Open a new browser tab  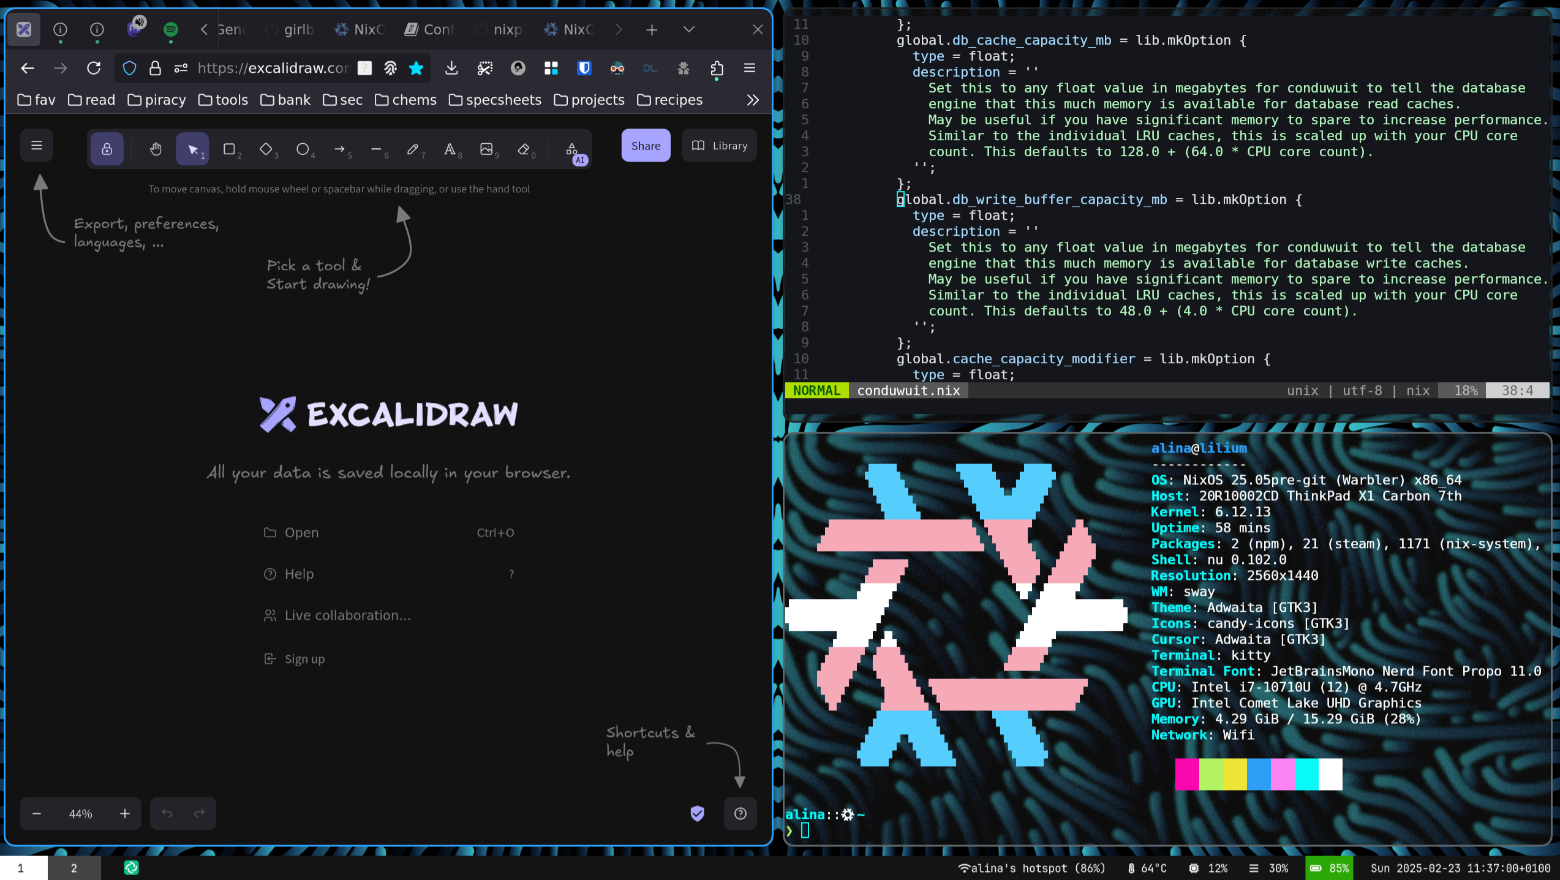click(652, 29)
